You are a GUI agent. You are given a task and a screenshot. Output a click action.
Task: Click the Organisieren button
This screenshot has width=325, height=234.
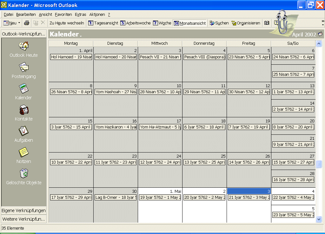(246, 23)
